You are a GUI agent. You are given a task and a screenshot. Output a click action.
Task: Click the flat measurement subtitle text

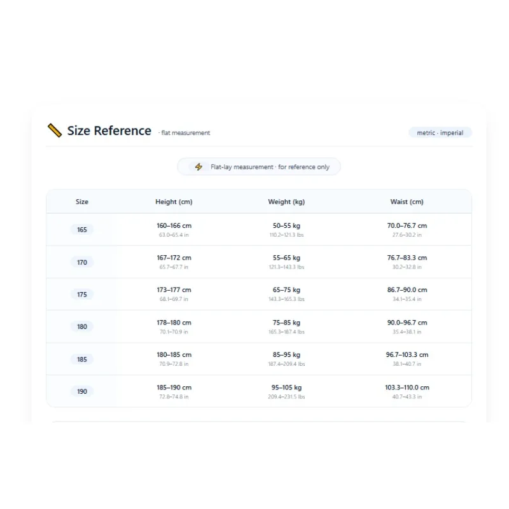(x=185, y=133)
